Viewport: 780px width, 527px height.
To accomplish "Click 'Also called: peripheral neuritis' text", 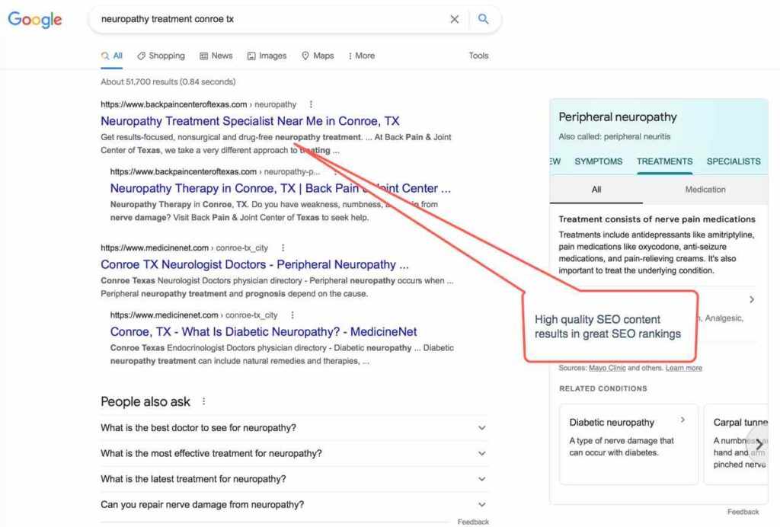I will click(x=615, y=137).
